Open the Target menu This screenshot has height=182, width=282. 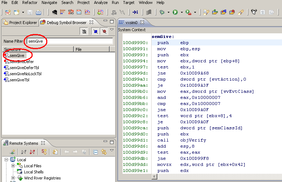[129, 3]
